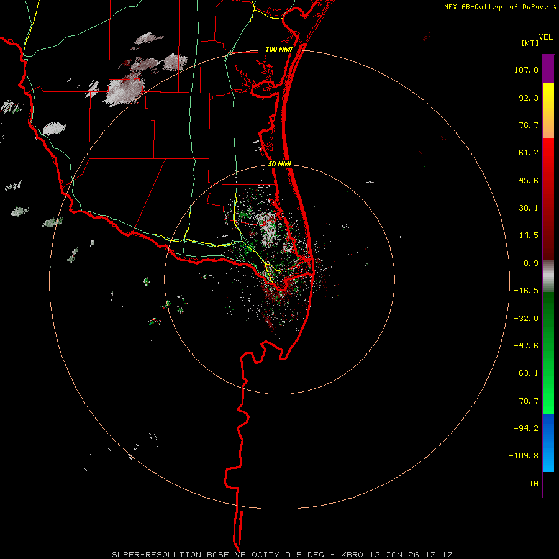Image resolution: width=559 pixels, height=559 pixels.
Task: Click the NEXLAB-College of DuPage label
Action: click(496, 7)
